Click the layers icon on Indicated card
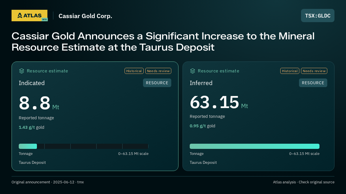Image resolution: width=346 pixels, height=194 pixels. click(x=22, y=71)
